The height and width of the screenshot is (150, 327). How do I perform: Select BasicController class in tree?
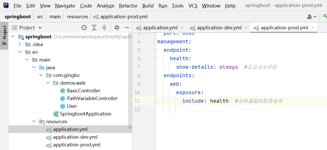tap(80, 91)
